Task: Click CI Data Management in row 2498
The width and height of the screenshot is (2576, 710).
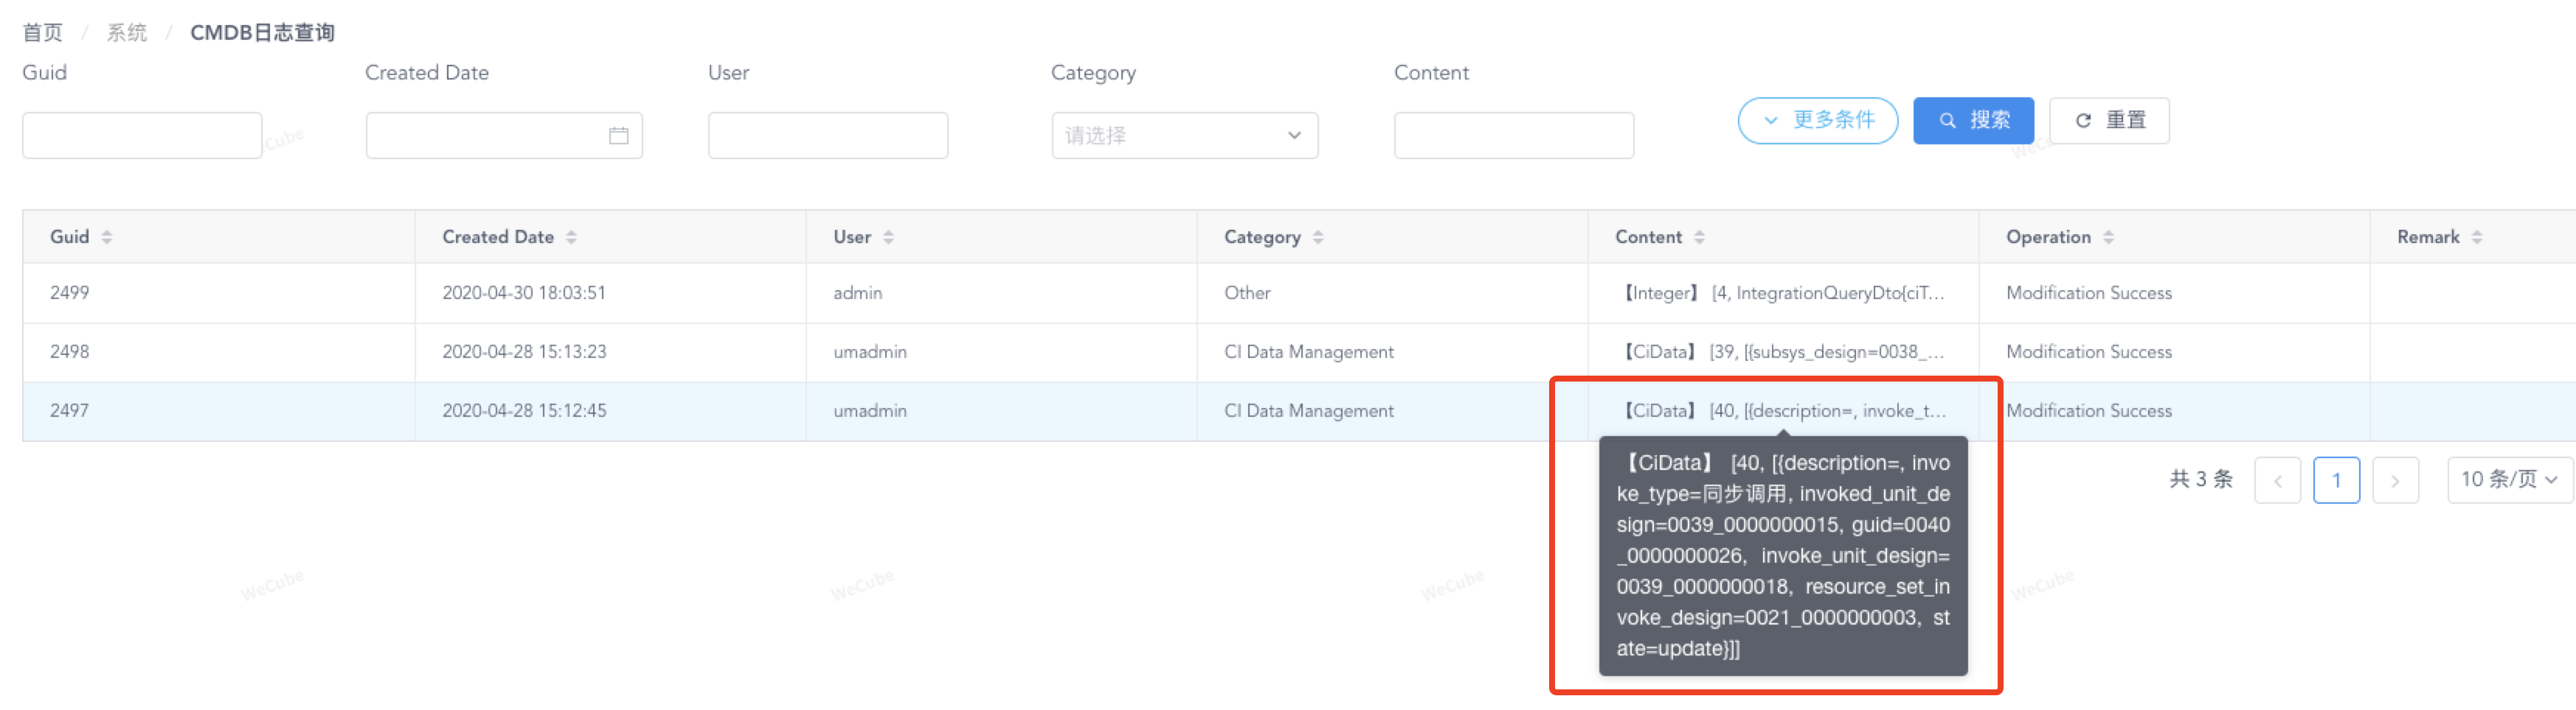Action: (1309, 353)
